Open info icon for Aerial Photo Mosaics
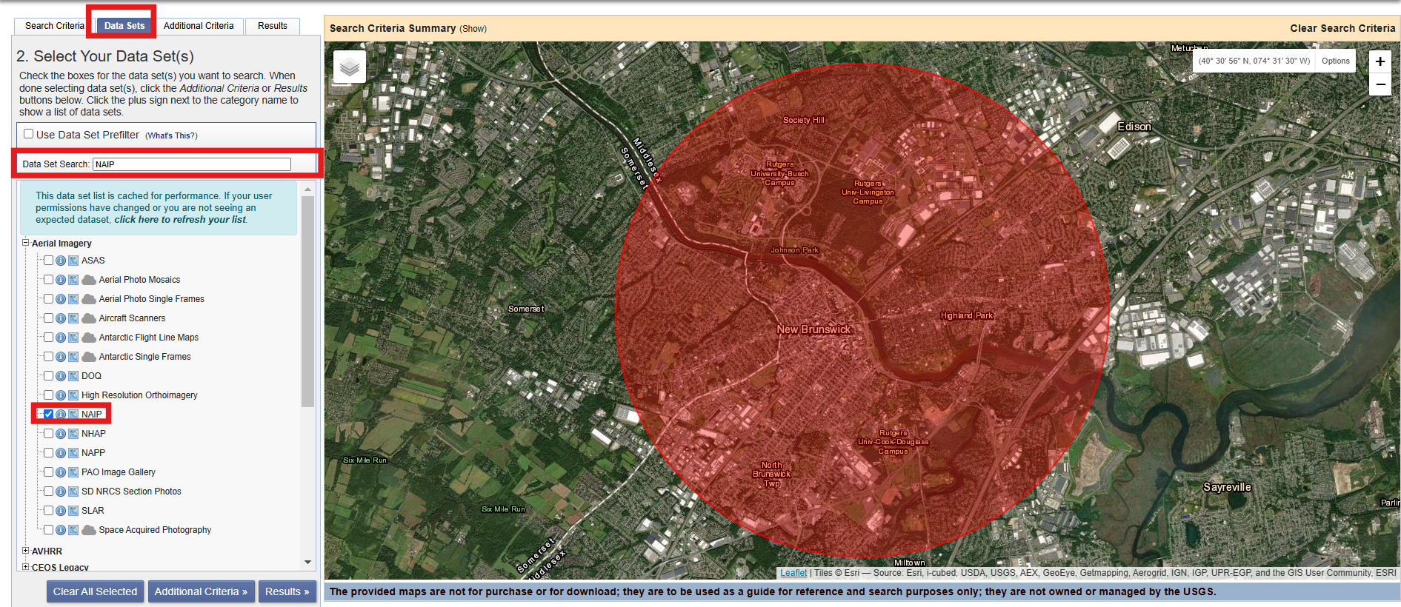The image size is (1401, 607). (61, 280)
